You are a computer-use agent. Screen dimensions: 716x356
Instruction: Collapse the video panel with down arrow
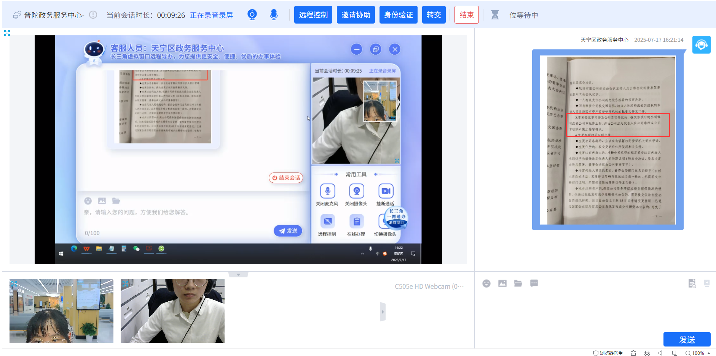tap(238, 274)
